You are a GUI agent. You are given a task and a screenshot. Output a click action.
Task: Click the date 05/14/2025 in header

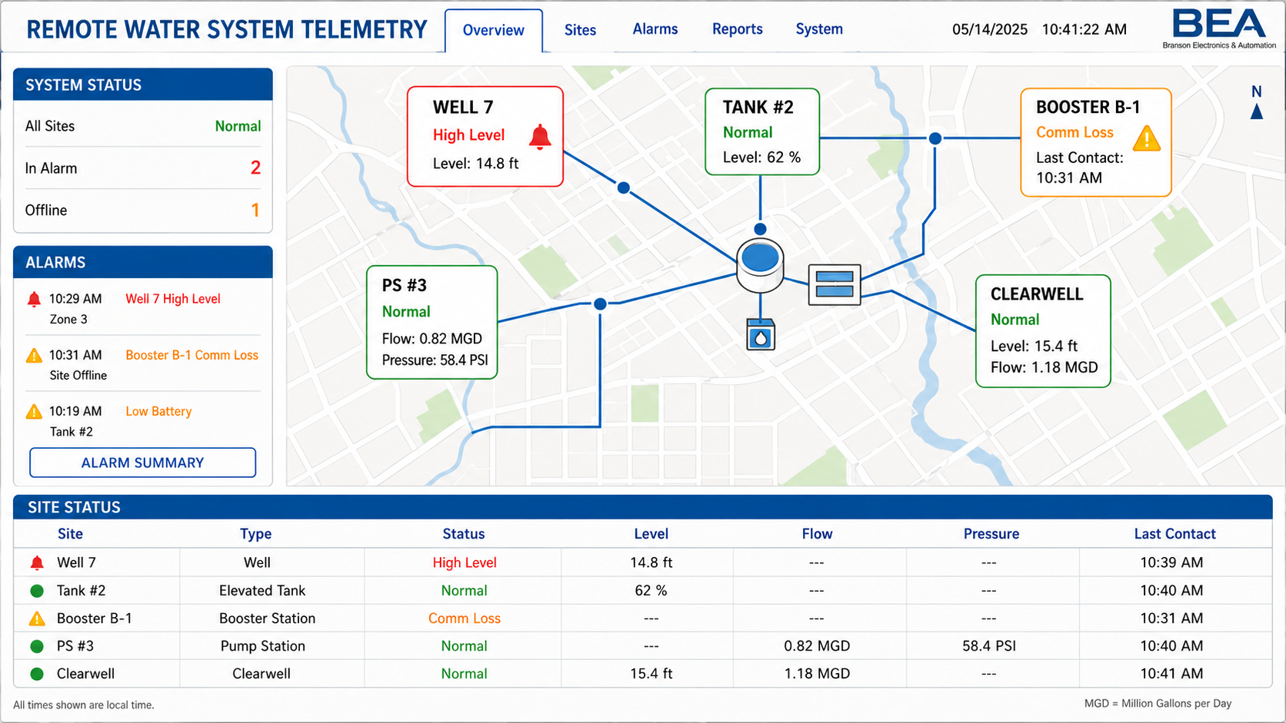[990, 30]
